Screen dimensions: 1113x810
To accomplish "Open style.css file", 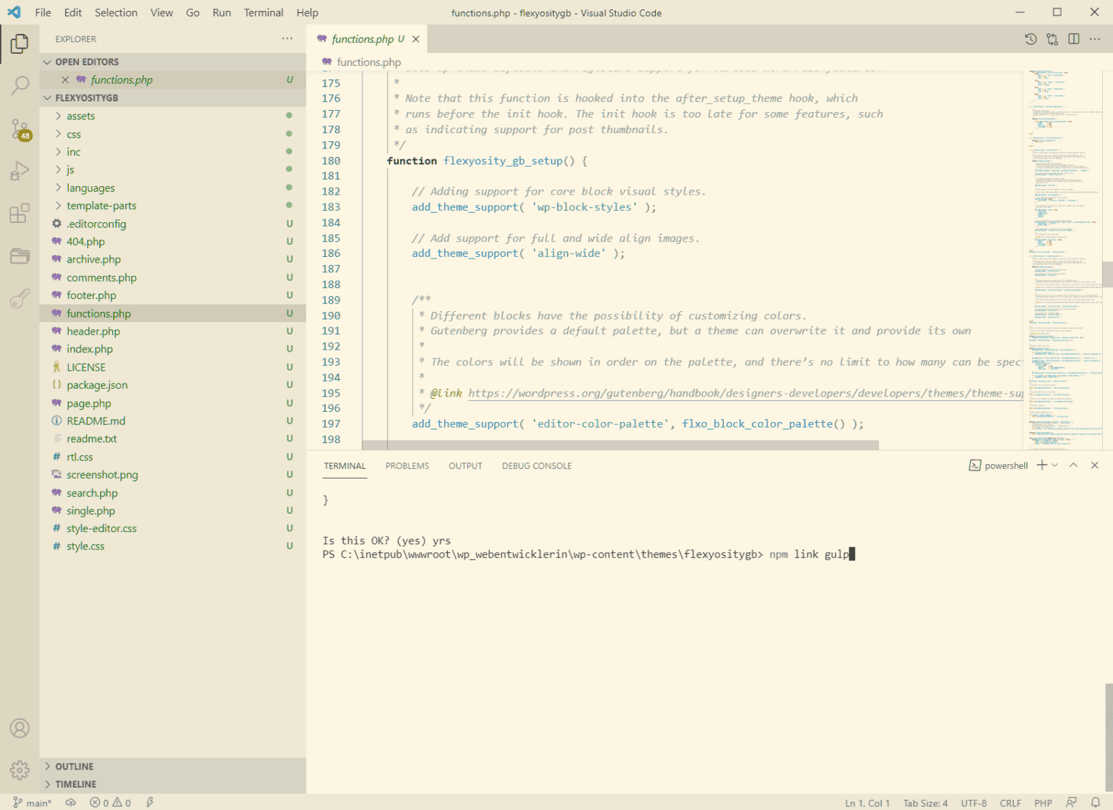I will click(x=172, y=547).
